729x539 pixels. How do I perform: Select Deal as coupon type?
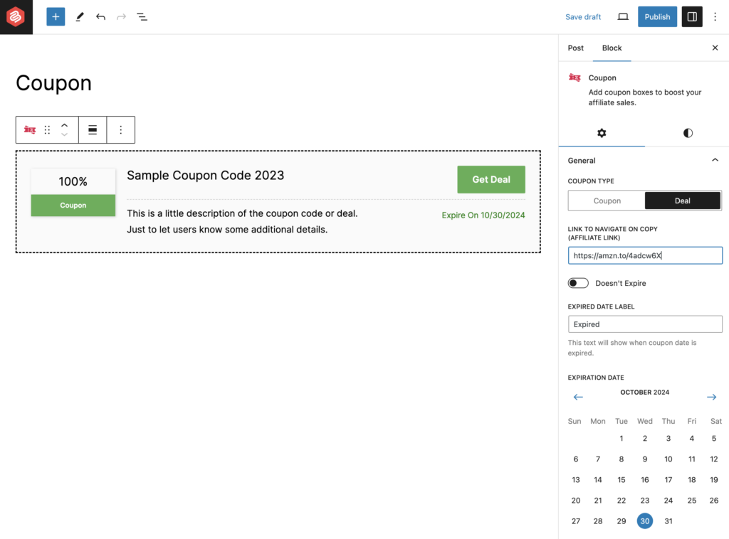coord(682,201)
